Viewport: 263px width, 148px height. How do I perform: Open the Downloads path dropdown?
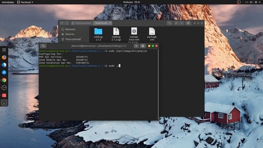[103, 23]
